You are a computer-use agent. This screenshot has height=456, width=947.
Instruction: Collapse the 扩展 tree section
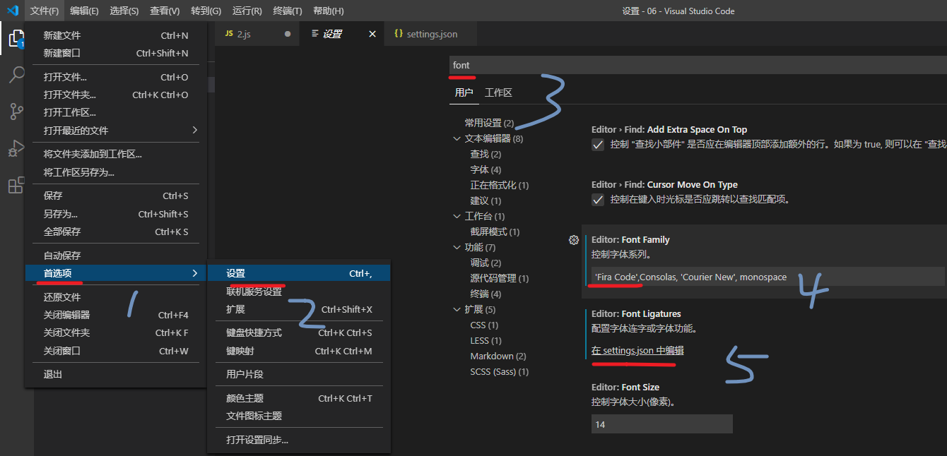457,310
